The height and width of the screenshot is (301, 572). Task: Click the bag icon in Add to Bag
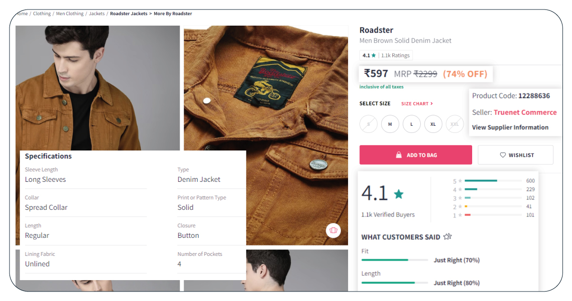click(x=399, y=155)
